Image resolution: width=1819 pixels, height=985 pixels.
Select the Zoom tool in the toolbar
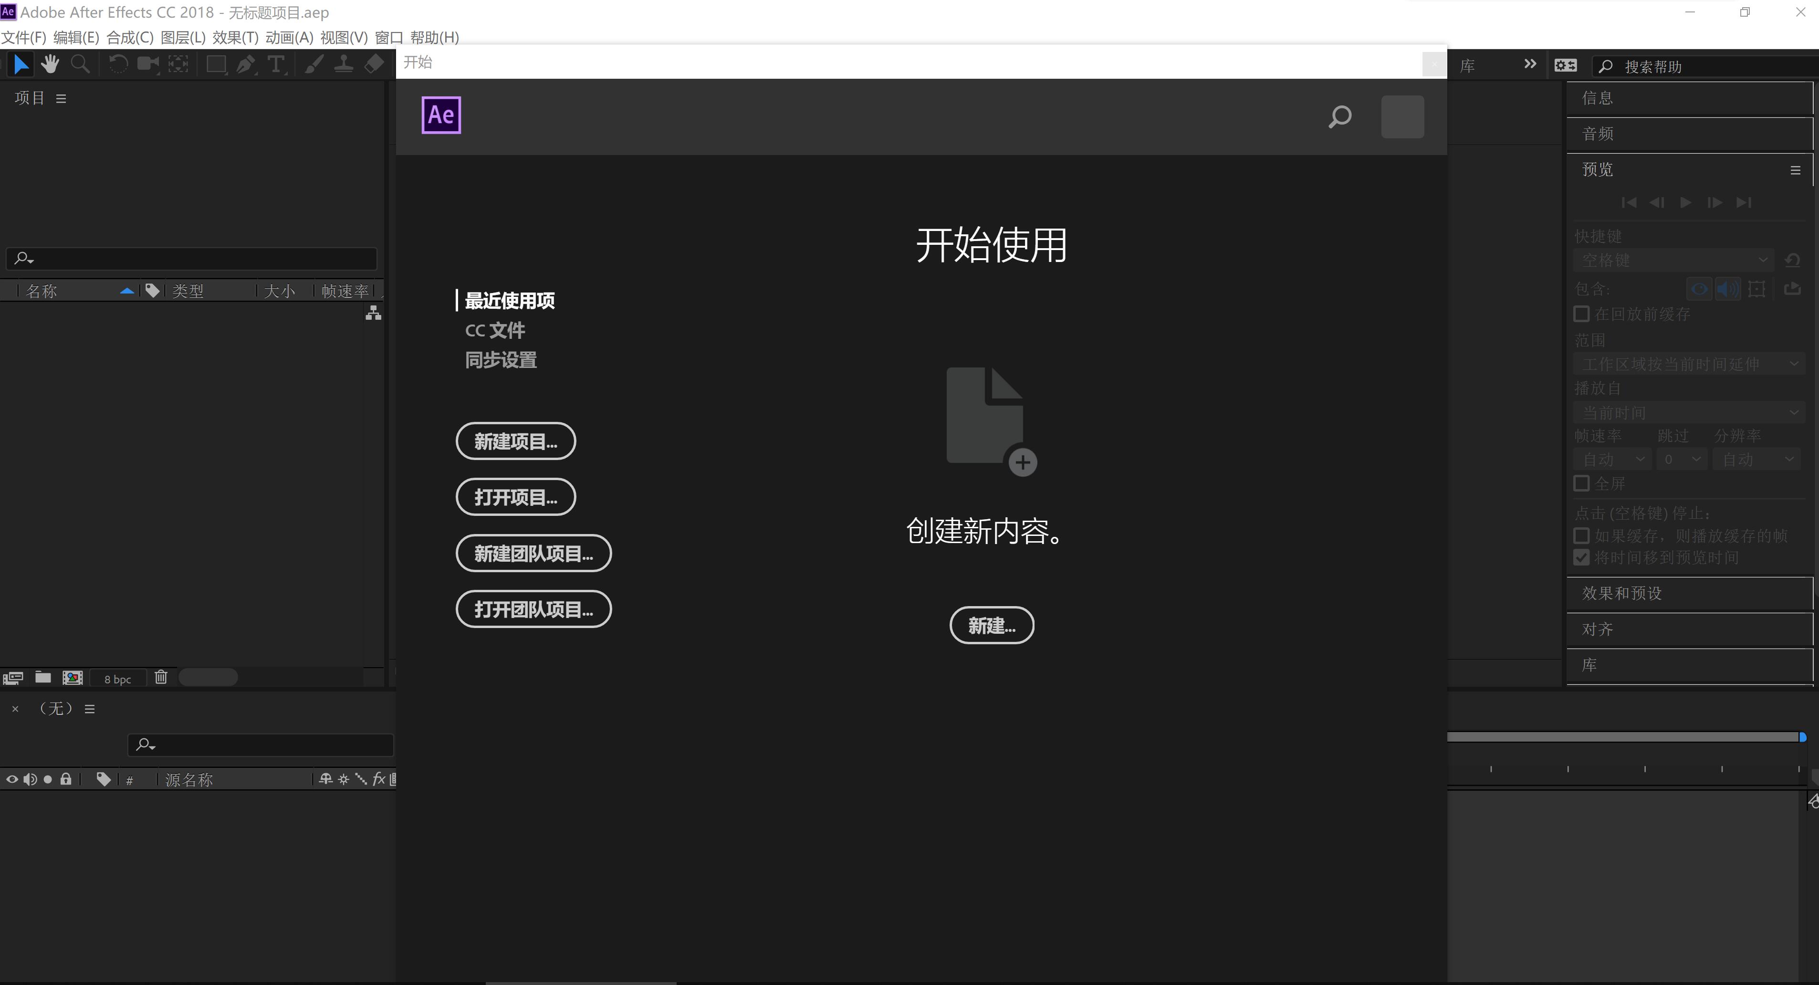[x=80, y=64]
